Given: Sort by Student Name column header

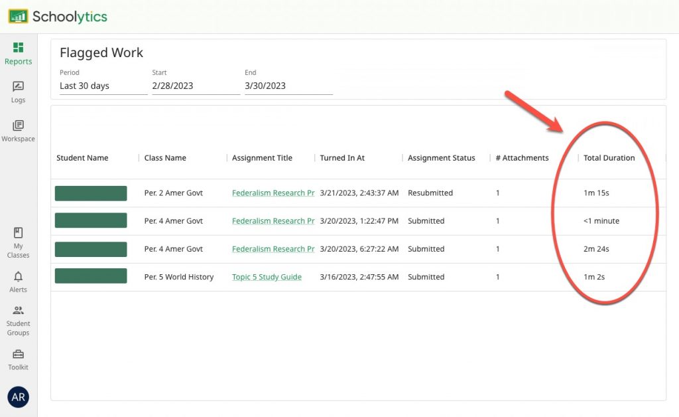Looking at the screenshot, I should tap(82, 158).
